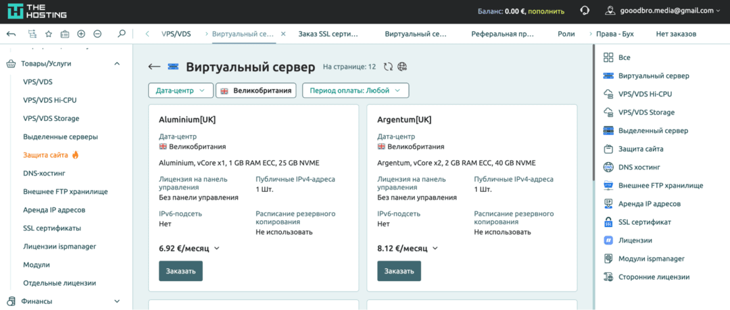Click the main content vertical scrollbar
Viewport: 730px width, 310px height.
(x=593, y=113)
